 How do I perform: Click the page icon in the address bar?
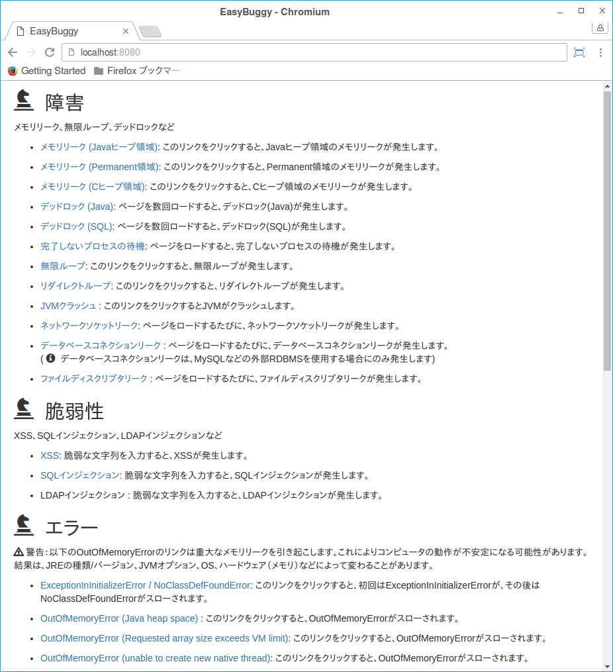tap(71, 52)
